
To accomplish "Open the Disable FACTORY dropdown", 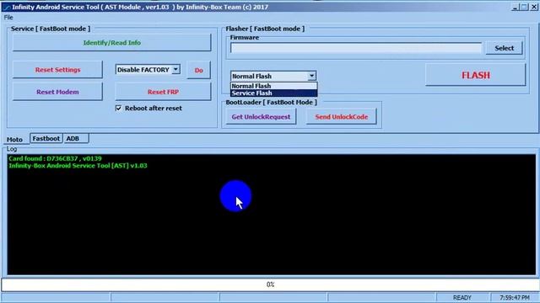I will tap(175, 69).
